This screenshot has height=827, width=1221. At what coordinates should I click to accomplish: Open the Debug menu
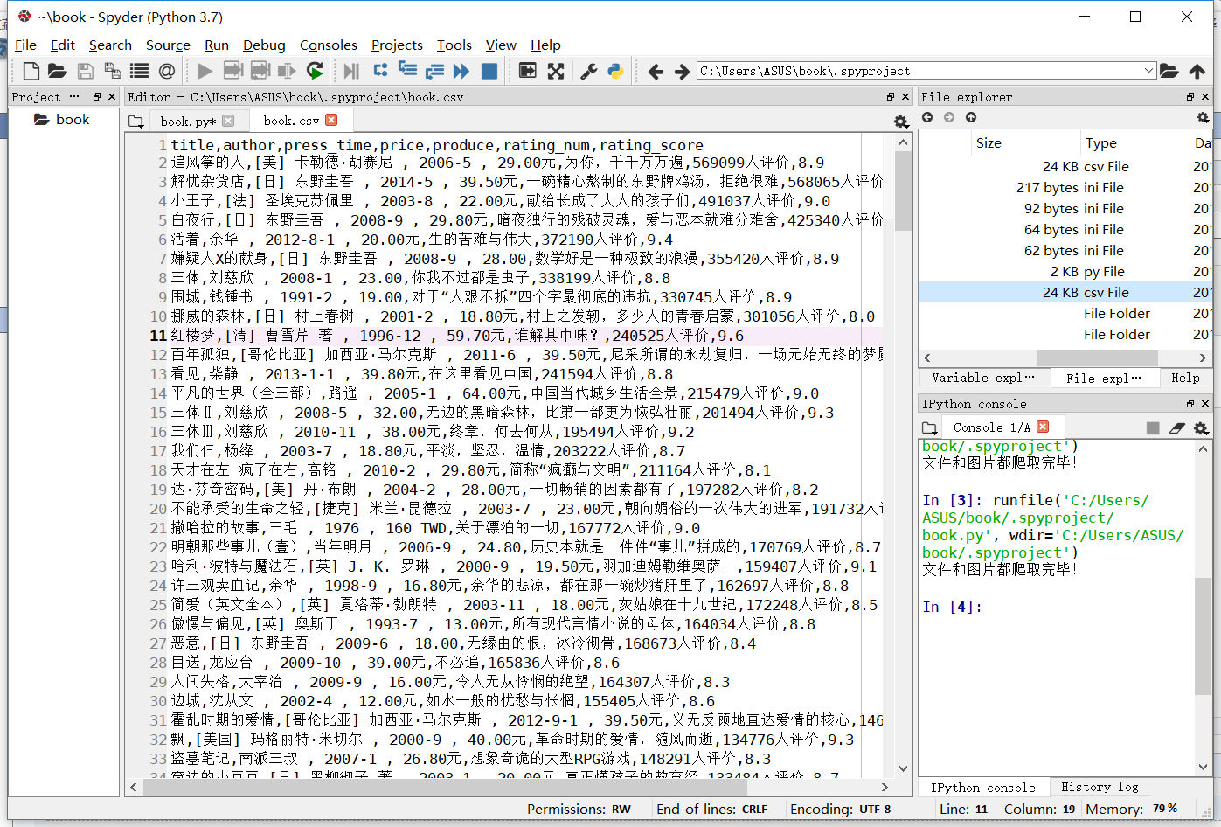pos(264,45)
